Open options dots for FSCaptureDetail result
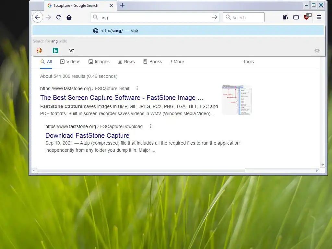332x249 pixels. point(137,88)
